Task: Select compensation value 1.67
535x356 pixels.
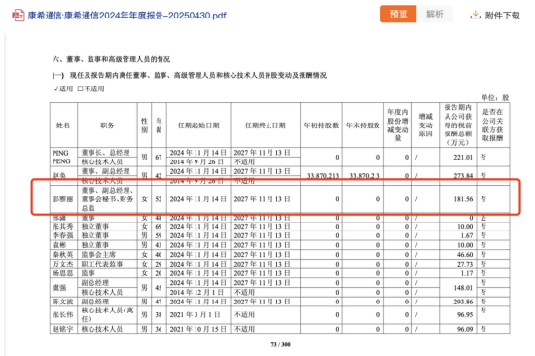Action: tap(466, 235)
